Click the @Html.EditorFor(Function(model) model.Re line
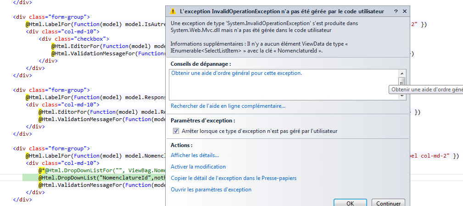The width and height of the screenshot is (463, 206). [x=101, y=112]
